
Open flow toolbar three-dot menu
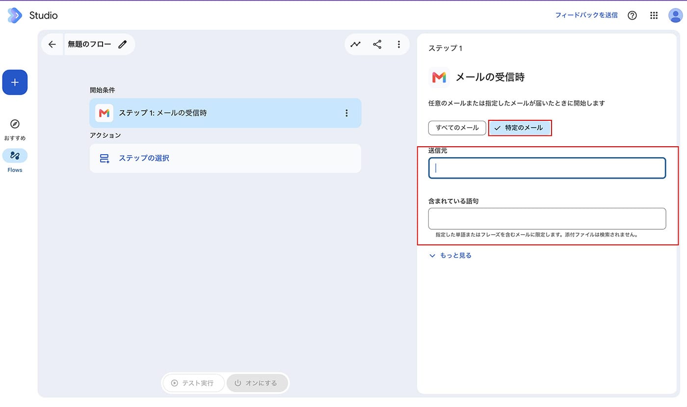pyautogui.click(x=399, y=44)
